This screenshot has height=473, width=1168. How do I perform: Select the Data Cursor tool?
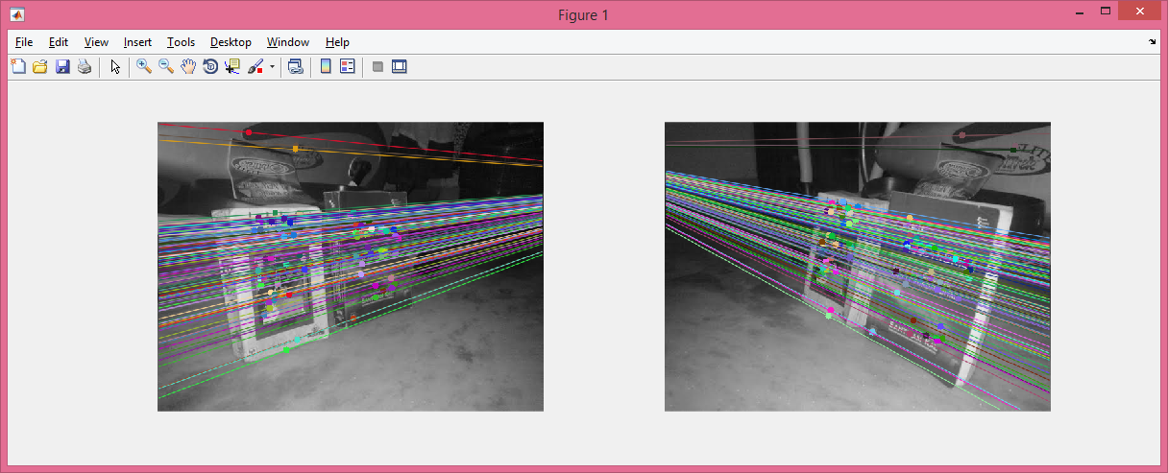pos(232,67)
